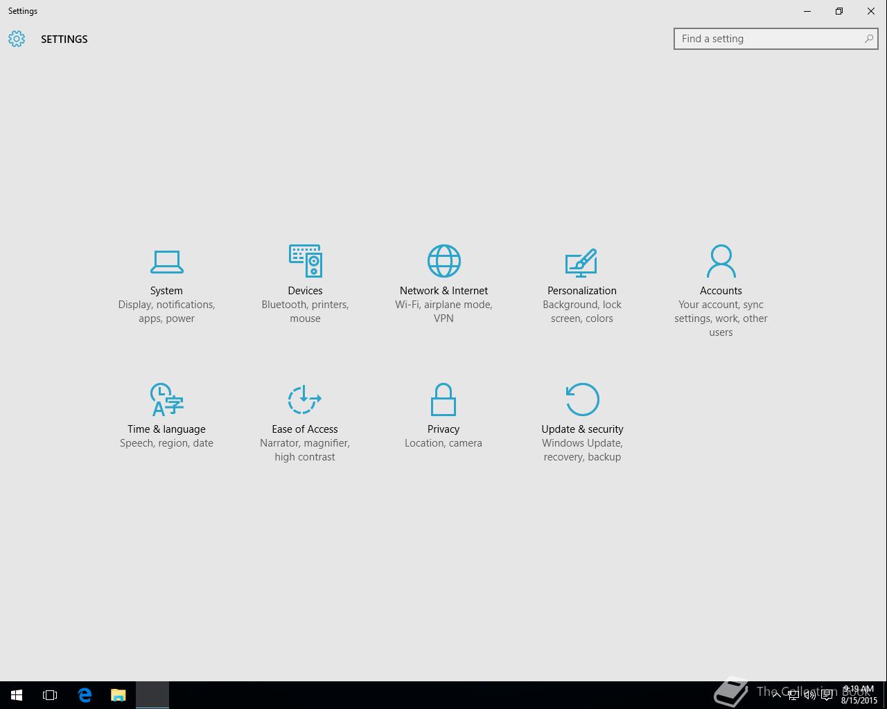Screen dimensions: 887x709
Task: Focus the Find a setting search field
Action: tap(775, 39)
